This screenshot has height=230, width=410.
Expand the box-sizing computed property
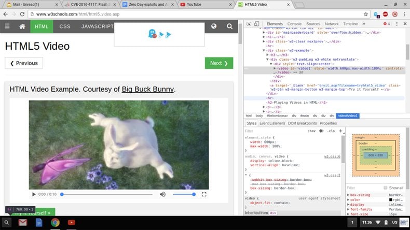click(348, 195)
